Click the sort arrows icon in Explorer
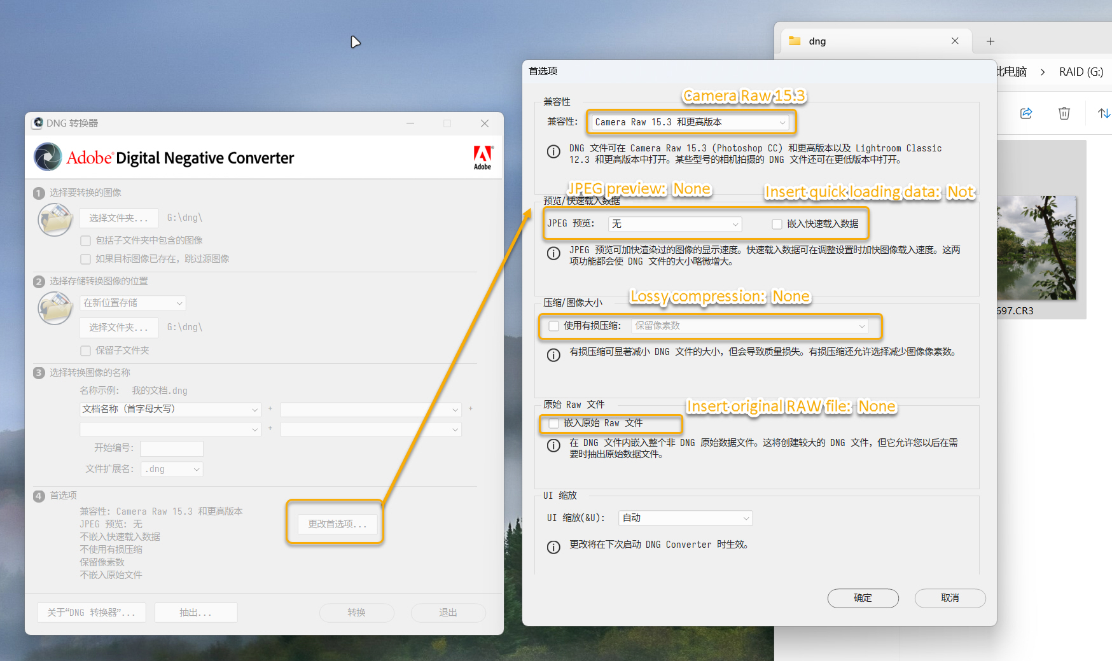Image resolution: width=1112 pixels, height=661 pixels. (1104, 113)
